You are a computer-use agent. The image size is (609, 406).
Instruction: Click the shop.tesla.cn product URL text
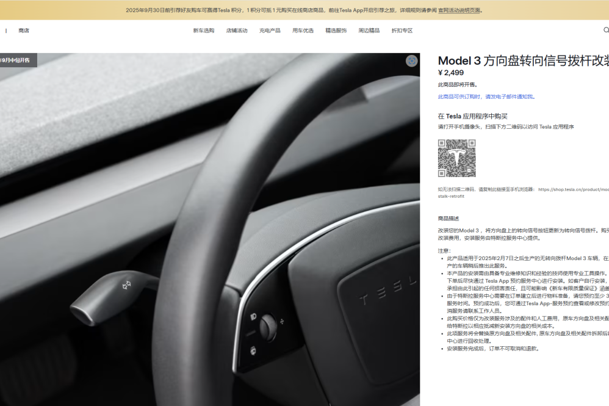point(572,189)
